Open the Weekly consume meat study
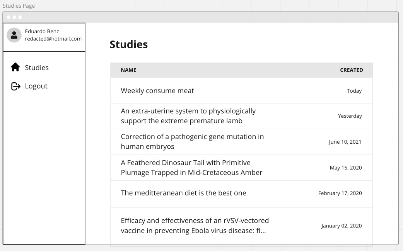The image size is (403, 251). point(157,91)
